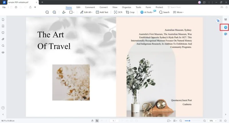Click the Add Text button
Image resolution: width=229 pixels, height=123 pixels.
[102, 12]
